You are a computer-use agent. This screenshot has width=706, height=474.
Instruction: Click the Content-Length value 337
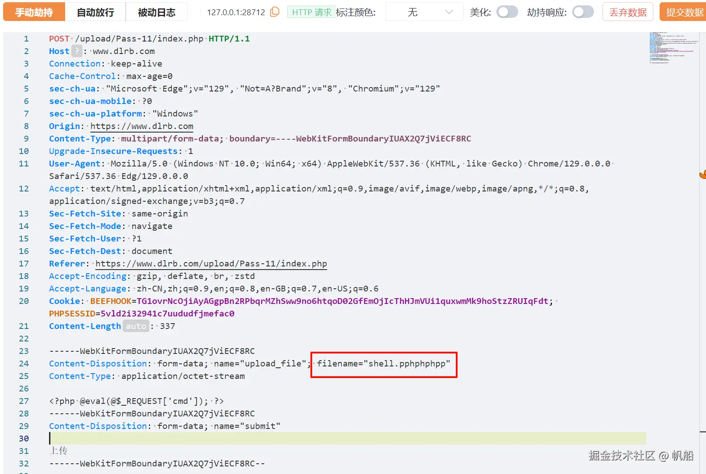click(x=168, y=326)
